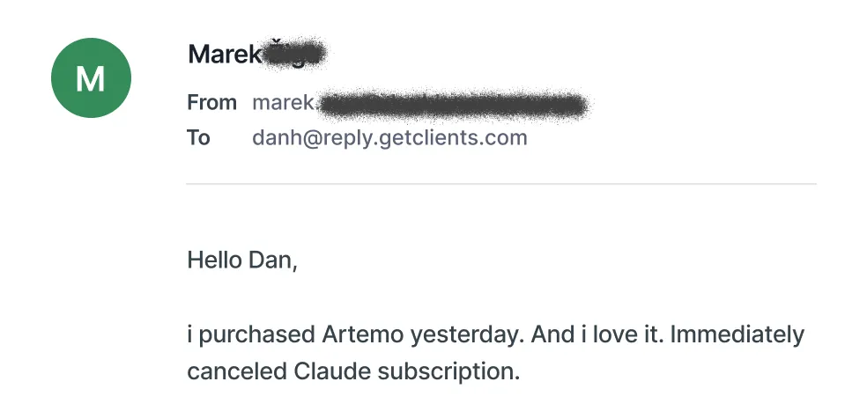Click the To label
Image resolution: width=867 pixels, height=411 pixels.
pyautogui.click(x=198, y=137)
